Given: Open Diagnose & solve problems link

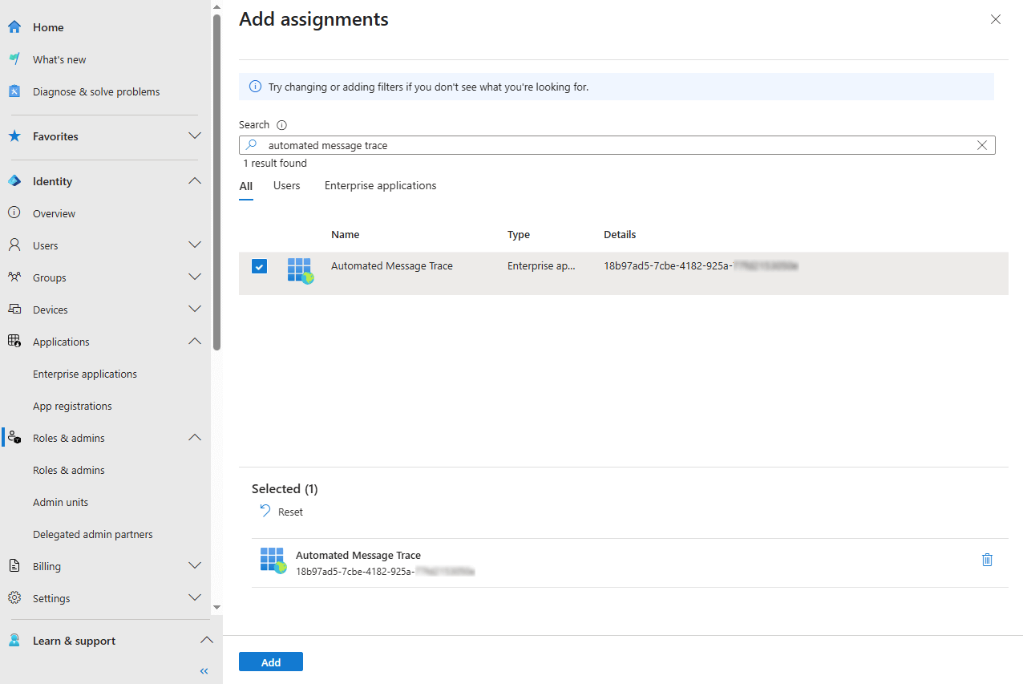Looking at the screenshot, I should click(x=96, y=91).
